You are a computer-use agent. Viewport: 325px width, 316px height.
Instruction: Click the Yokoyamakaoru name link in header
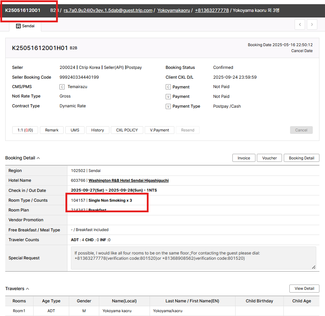pyautogui.click(x=174, y=10)
